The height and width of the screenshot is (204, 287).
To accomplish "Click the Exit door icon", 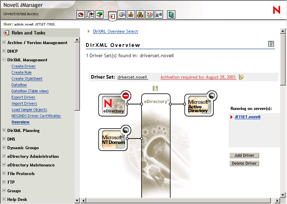I will coord(90,14).
